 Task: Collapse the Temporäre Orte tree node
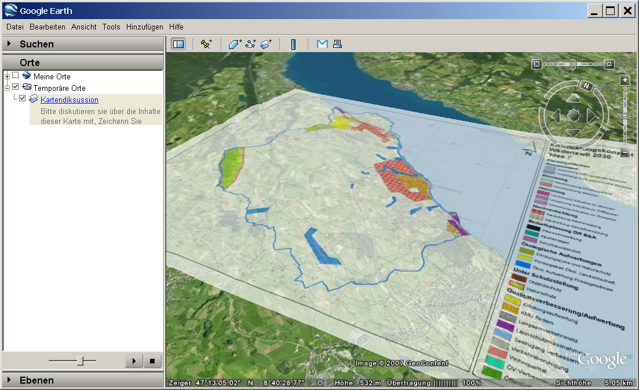[x=7, y=87]
